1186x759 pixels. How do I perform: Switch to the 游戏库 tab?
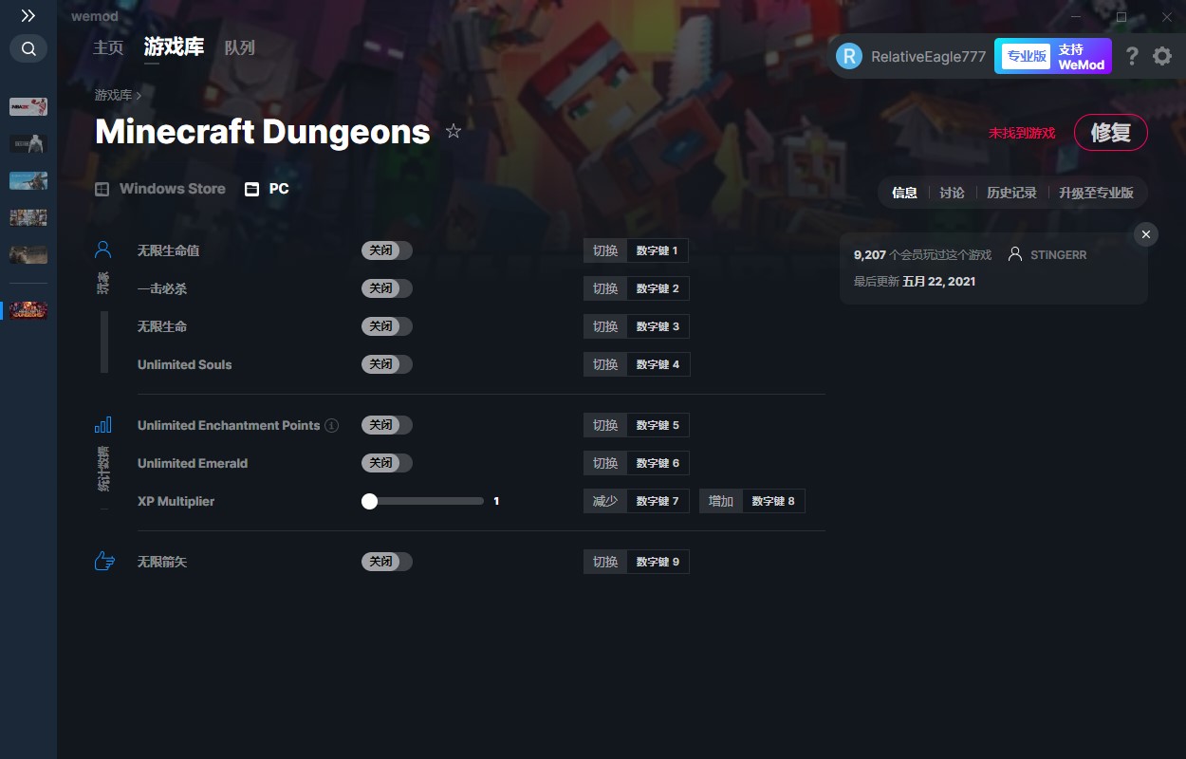(x=174, y=47)
